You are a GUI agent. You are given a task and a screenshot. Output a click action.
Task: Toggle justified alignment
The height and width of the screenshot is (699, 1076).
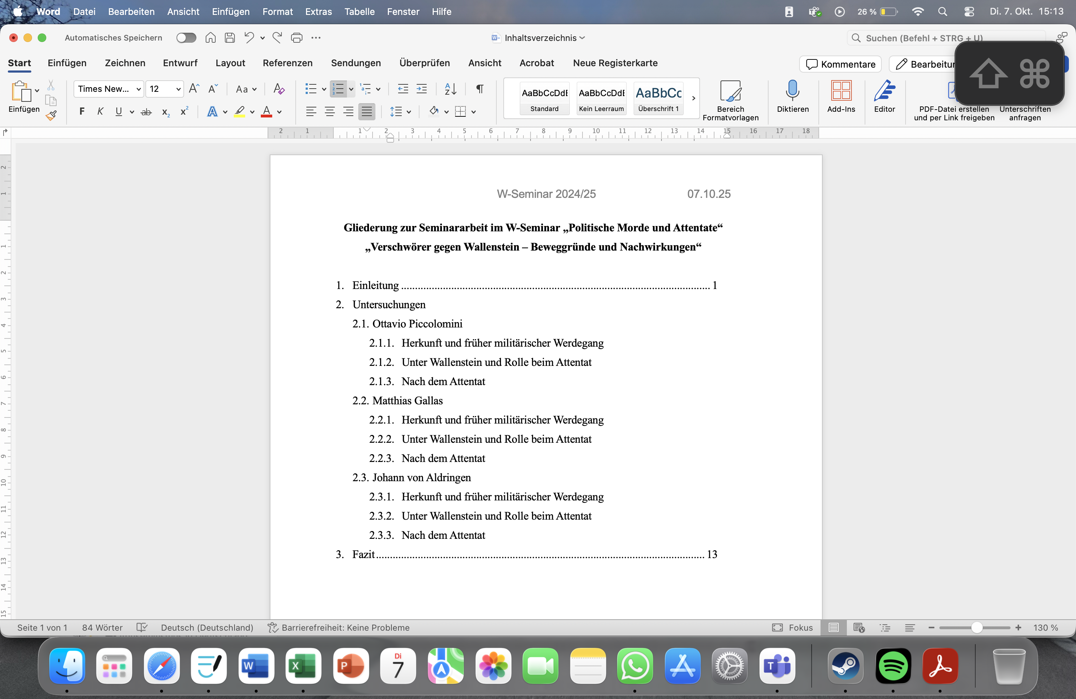coord(366,112)
